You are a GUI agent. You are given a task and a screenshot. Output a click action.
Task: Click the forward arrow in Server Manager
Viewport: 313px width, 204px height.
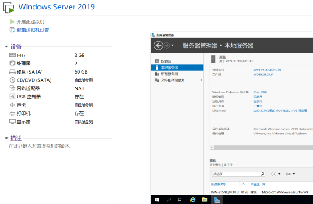(167, 46)
